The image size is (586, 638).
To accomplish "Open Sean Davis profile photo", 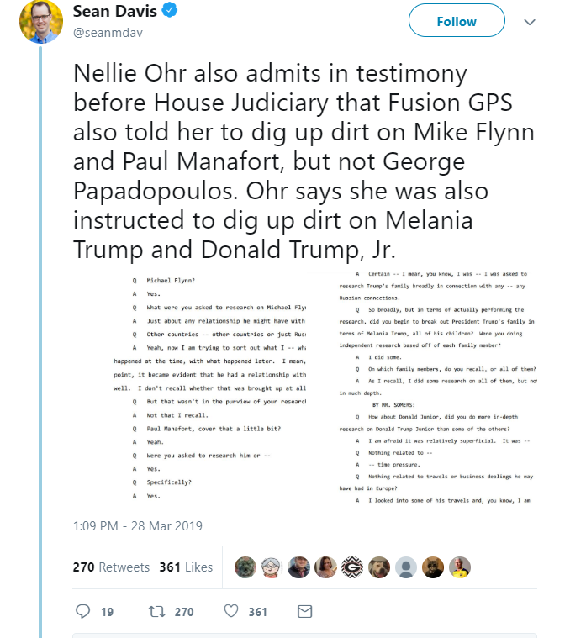I will 41,22.
